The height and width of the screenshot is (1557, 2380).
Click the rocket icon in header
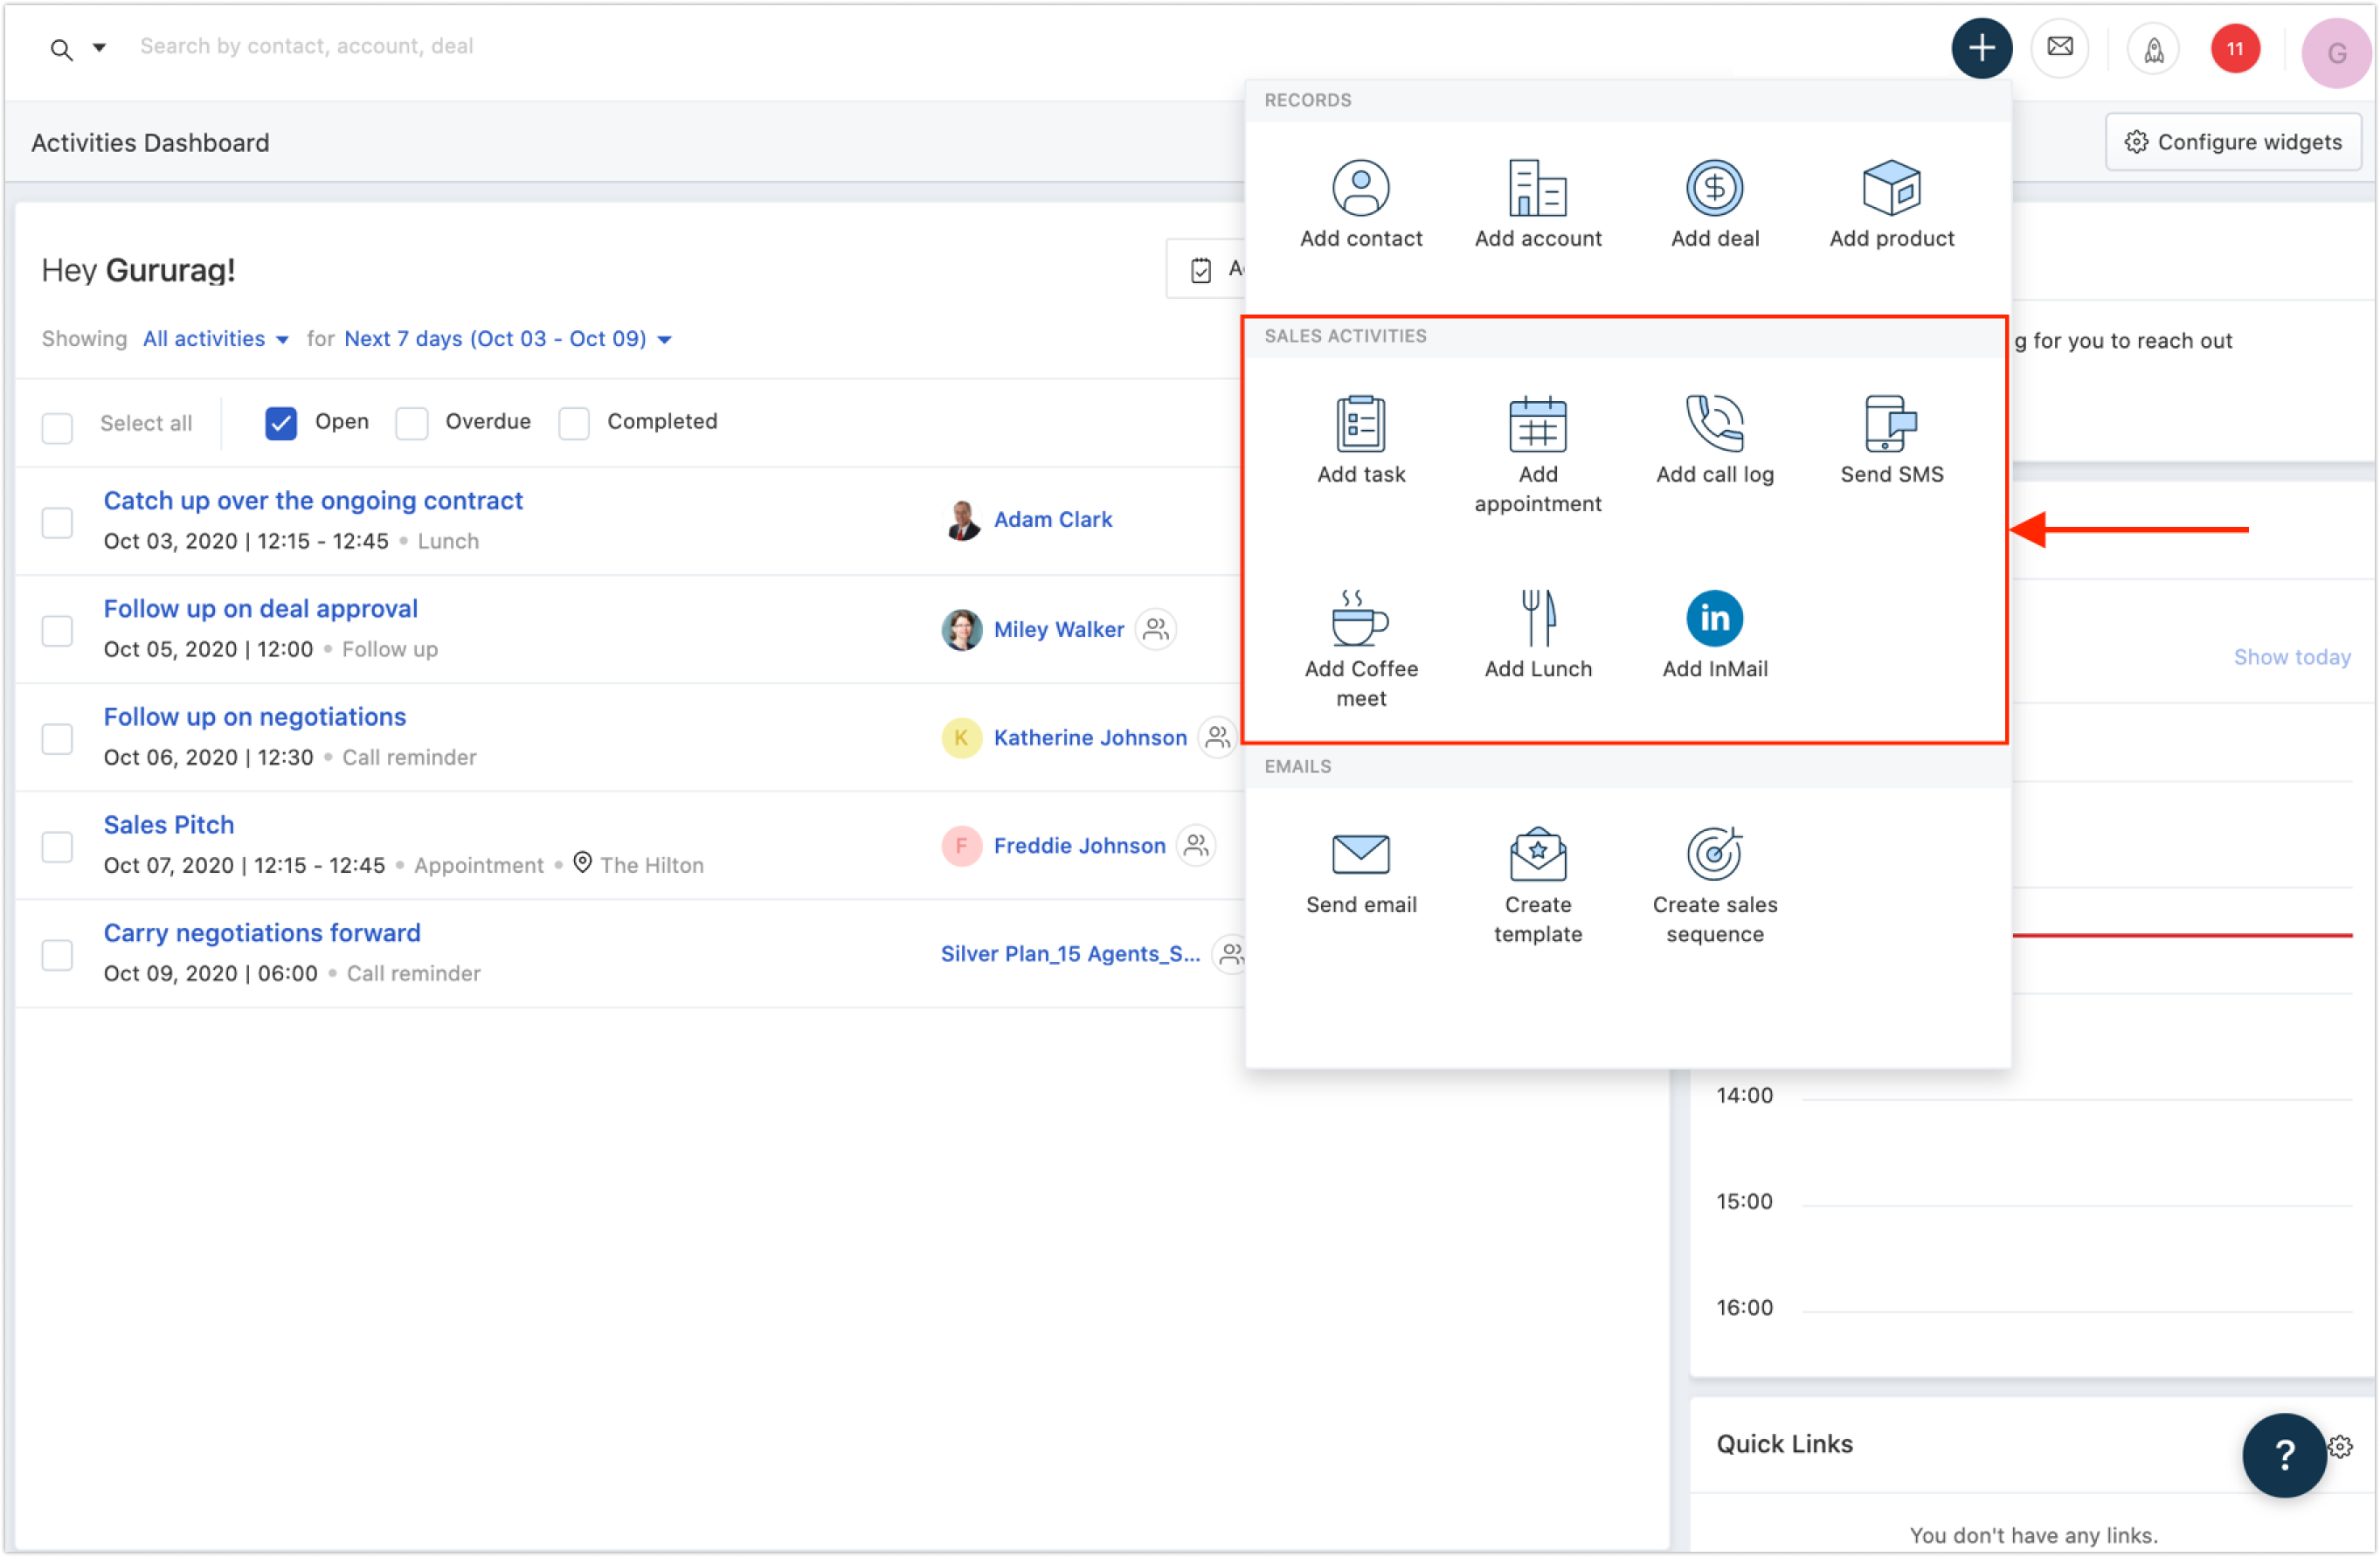[x=2153, y=48]
